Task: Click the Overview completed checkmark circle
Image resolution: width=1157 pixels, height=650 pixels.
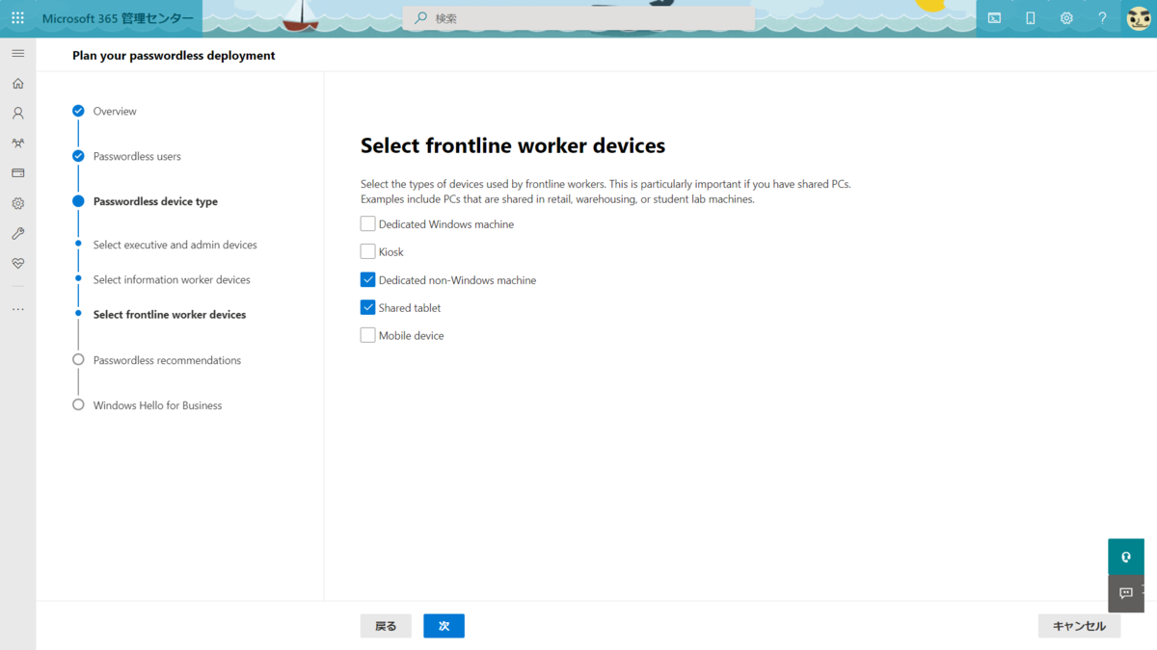Action: 78,111
